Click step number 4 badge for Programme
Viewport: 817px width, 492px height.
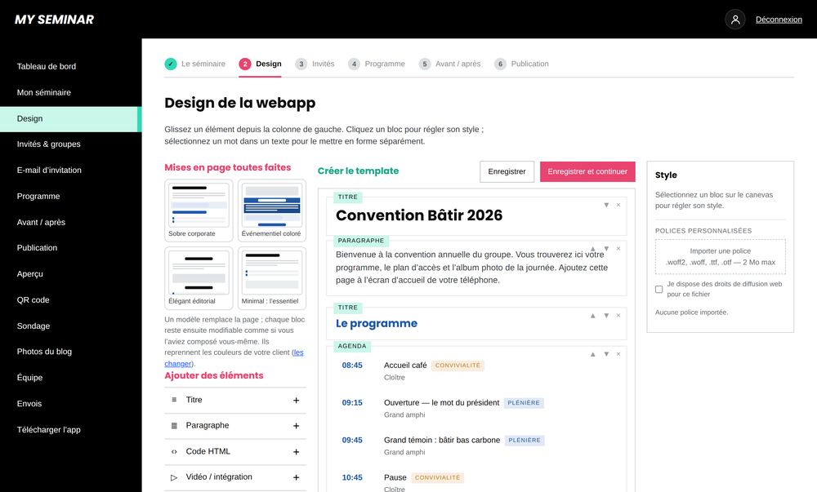point(354,64)
